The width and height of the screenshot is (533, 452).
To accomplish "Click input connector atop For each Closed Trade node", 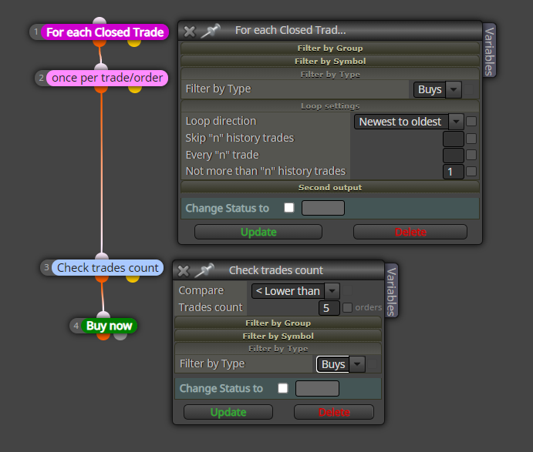I will tap(100, 21).
